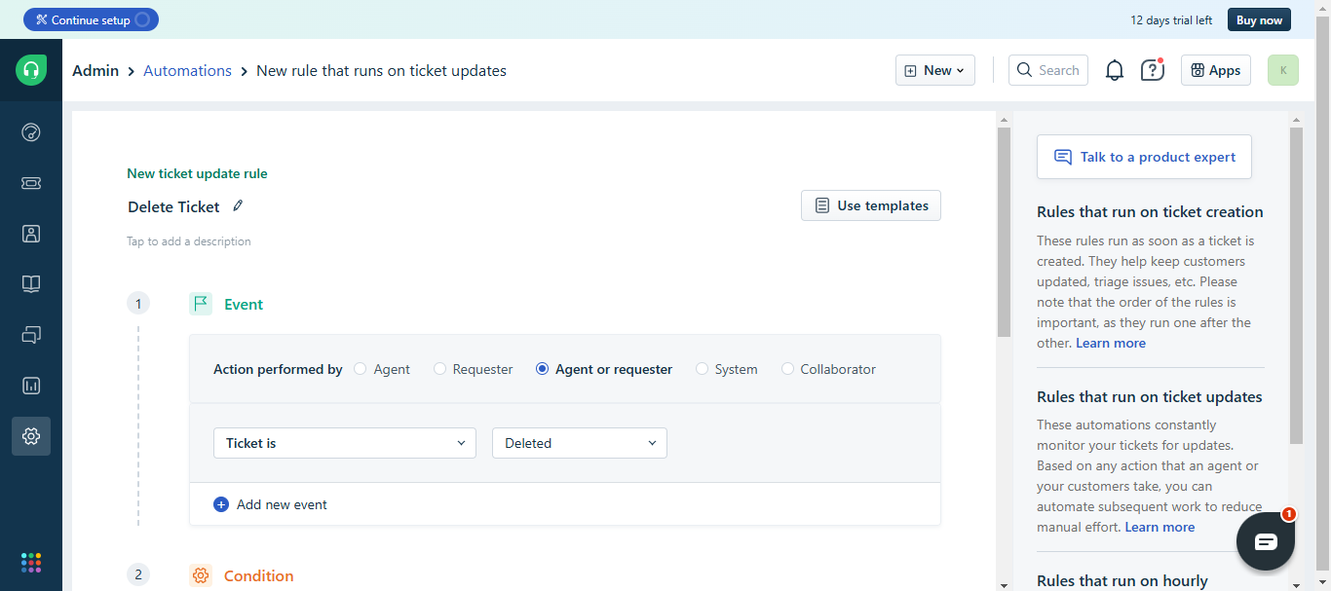Click the Condition section heading

pos(258,575)
